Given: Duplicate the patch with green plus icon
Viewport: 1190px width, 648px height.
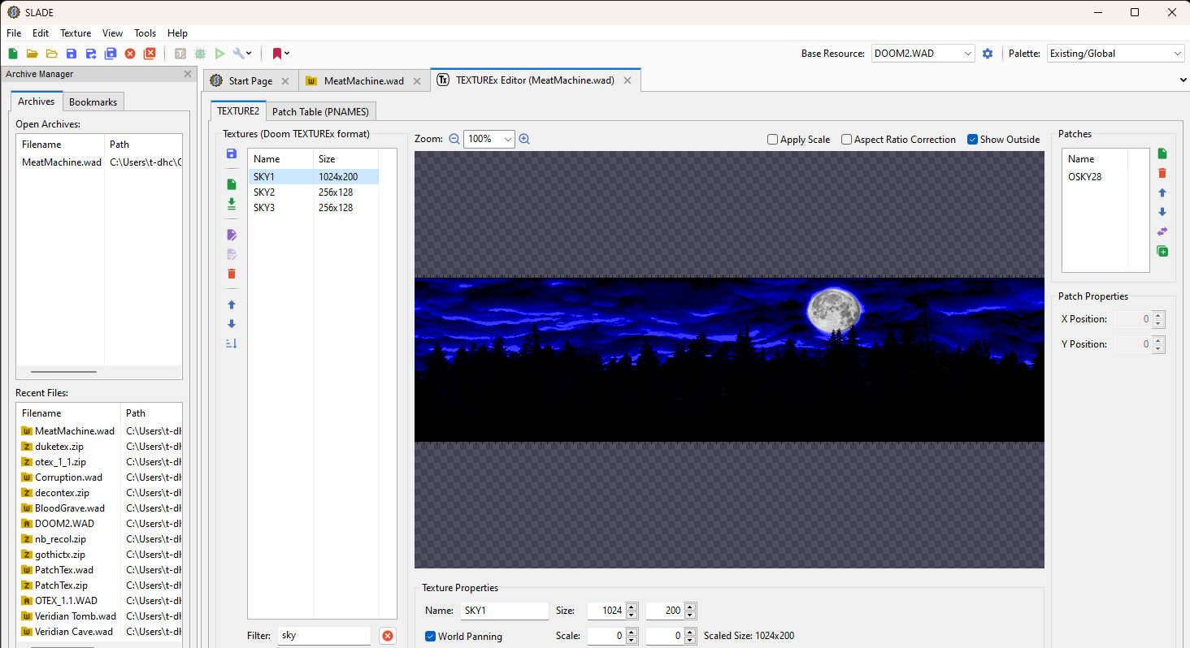Looking at the screenshot, I should coord(1162,251).
